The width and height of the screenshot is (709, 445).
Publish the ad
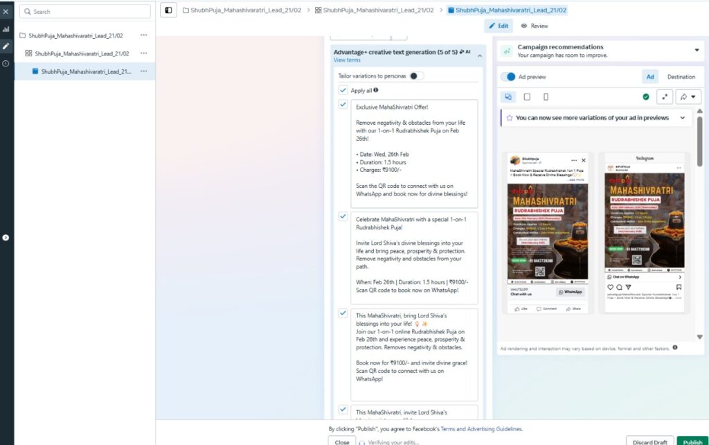click(x=692, y=442)
